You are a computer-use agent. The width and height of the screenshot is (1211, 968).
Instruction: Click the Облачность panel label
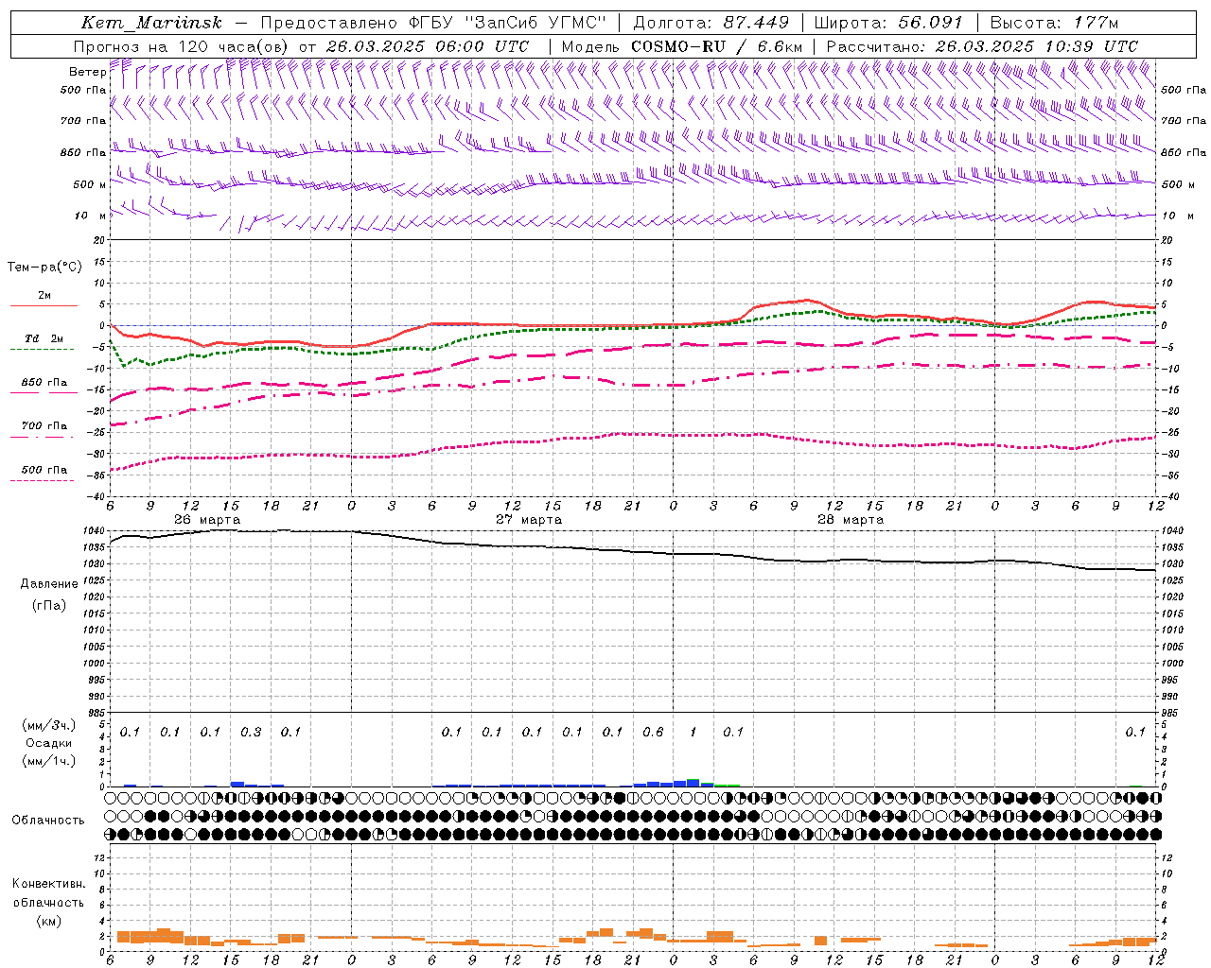coord(48,821)
